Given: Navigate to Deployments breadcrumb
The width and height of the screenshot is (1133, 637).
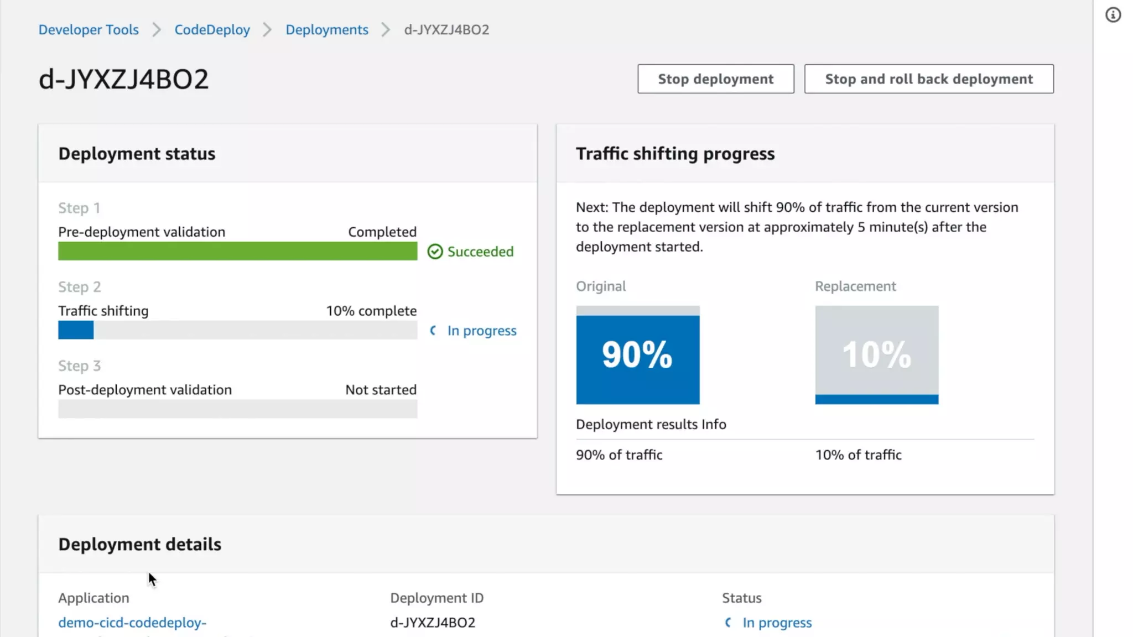Looking at the screenshot, I should click(x=326, y=30).
